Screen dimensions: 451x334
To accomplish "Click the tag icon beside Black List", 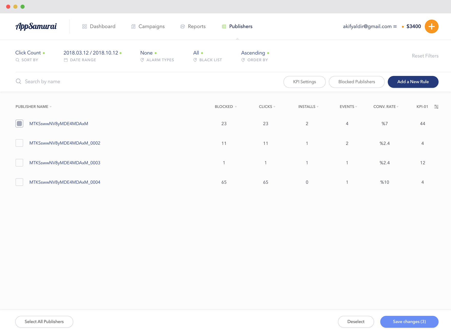I will click(195, 60).
